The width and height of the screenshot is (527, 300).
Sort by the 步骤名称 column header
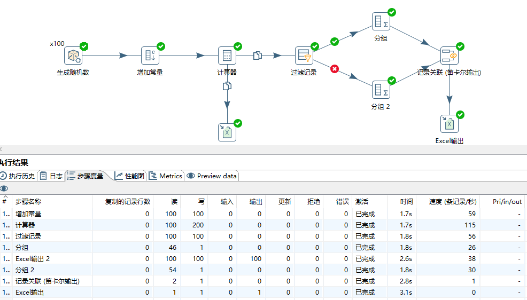tap(28, 202)
